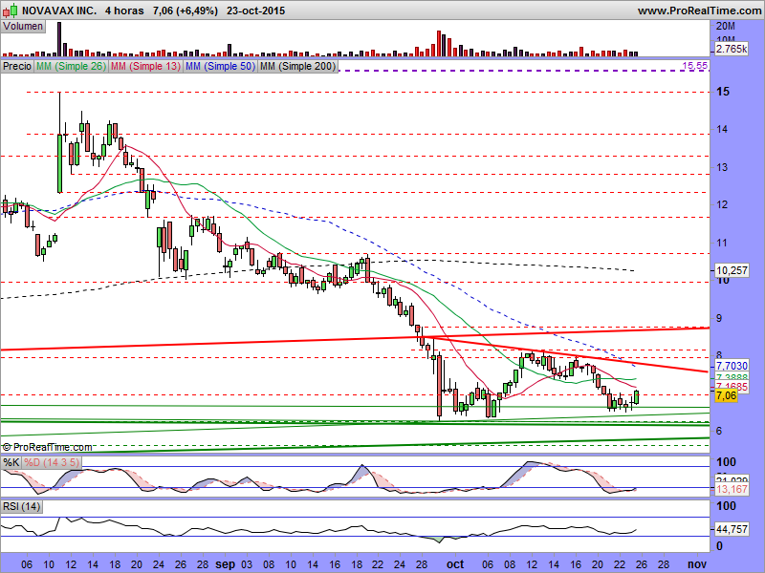Click the %D (14 3 5) label
765x573 pixels.
52,462
